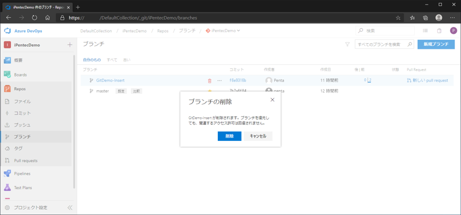Open the browser profile icon

point(439,18)
